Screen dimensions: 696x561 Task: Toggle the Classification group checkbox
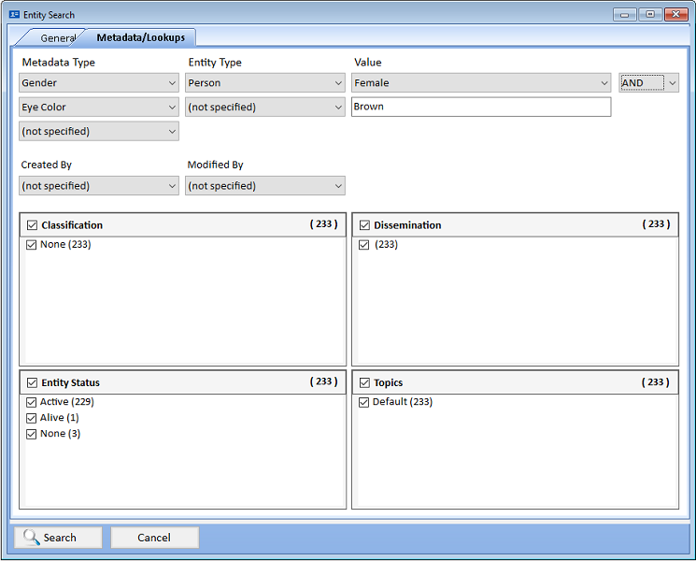click(x=32, y=225)
